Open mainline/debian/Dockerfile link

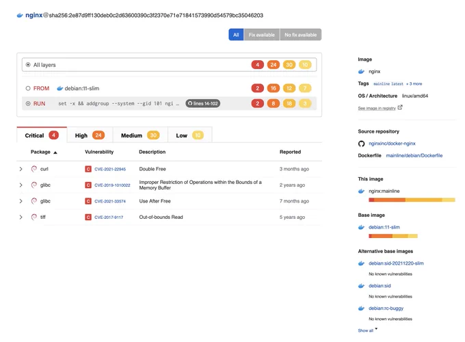point(414,155)
